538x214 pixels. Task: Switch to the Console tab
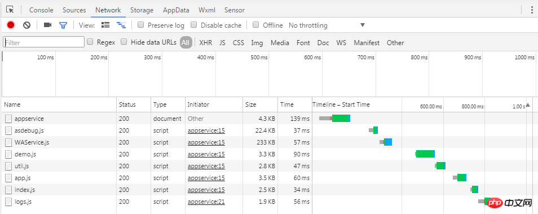[41, 10]
